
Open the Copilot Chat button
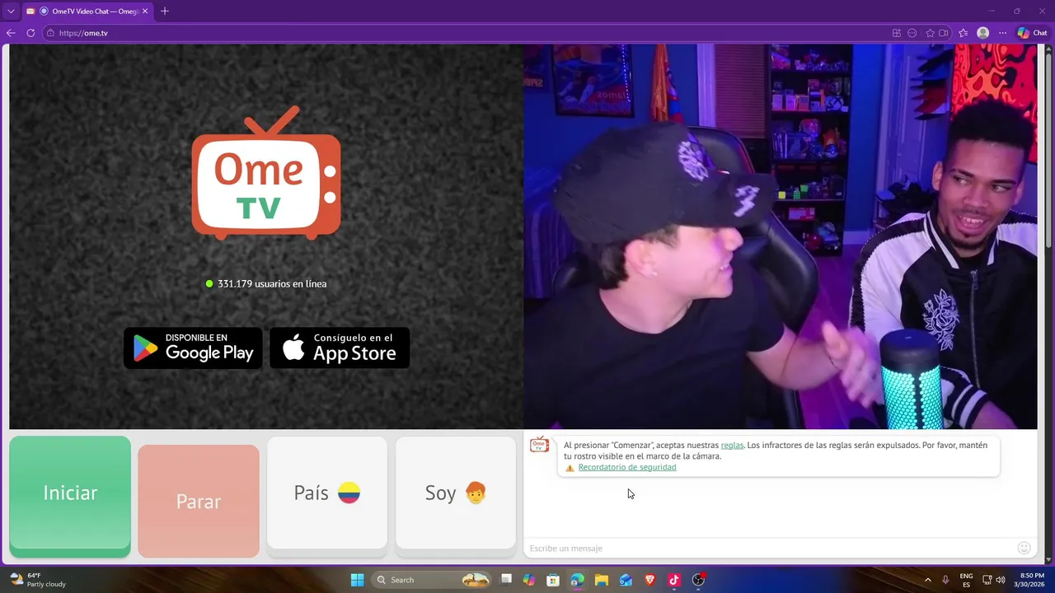point(1032,33)
